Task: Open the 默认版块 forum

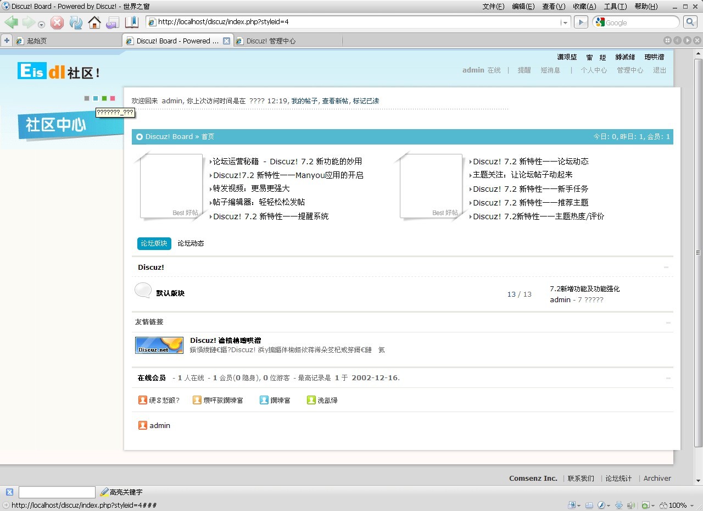Action: pos(170,293)
